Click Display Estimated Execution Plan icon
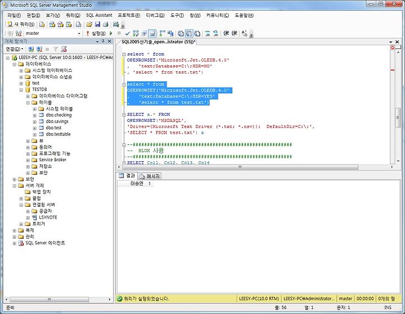 pos(136,33)
